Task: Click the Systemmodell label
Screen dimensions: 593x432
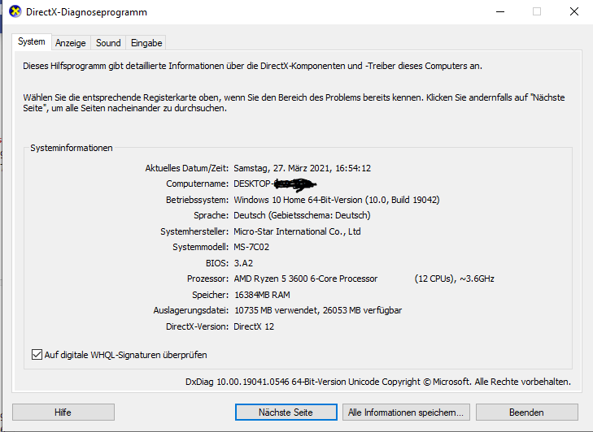Action: click(x=200, y=247)
